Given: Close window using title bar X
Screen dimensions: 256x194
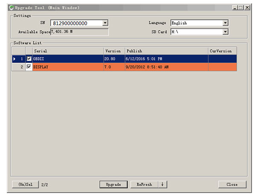Looking at the screenshot, I should (247, 8).
